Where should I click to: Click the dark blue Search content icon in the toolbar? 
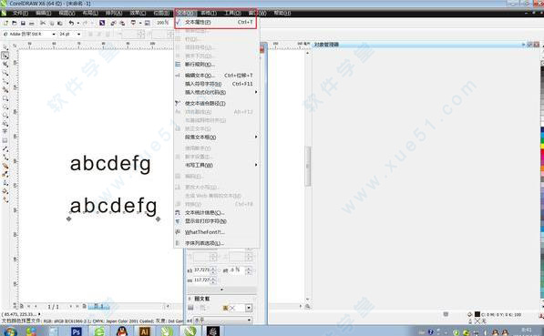click(x=102, y=23)
